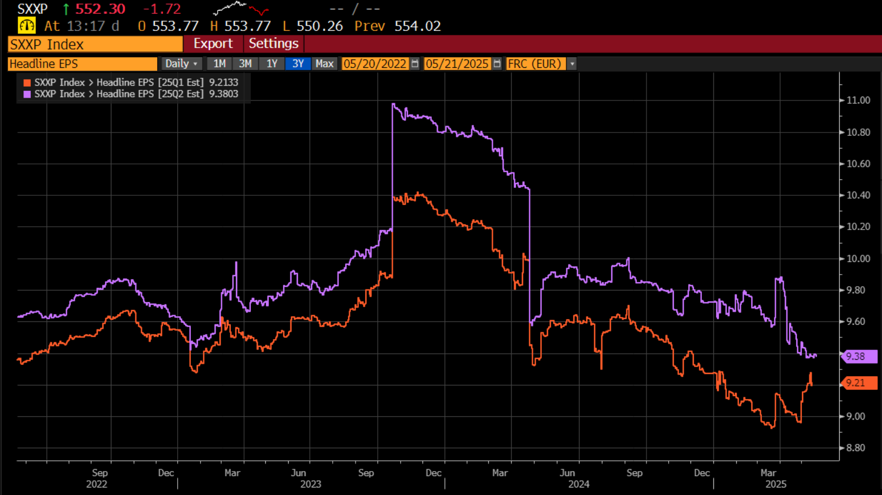This screenshot has width=882, height=495.
Task: Select the 1M time range
Action: [219, 63]
